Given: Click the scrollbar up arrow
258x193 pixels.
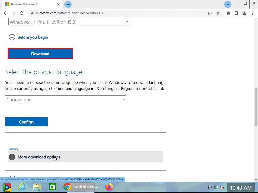Looking at the screenshot, I should click(256, 20).
